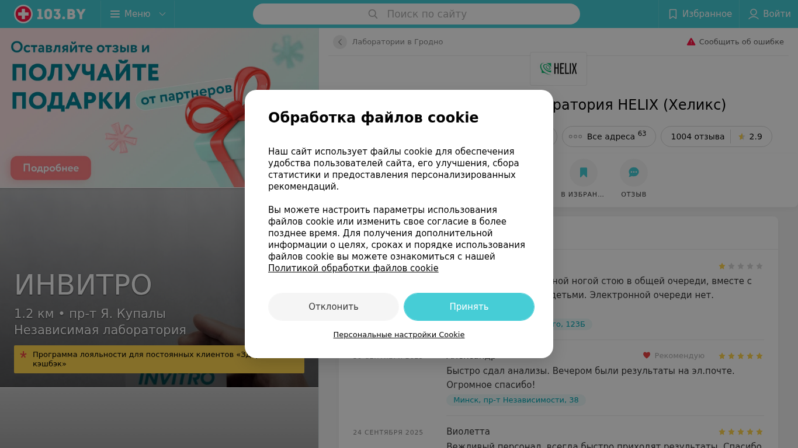Open Политикой обработки файлов cookie link
798x448 pixels.
click(353, 268)
